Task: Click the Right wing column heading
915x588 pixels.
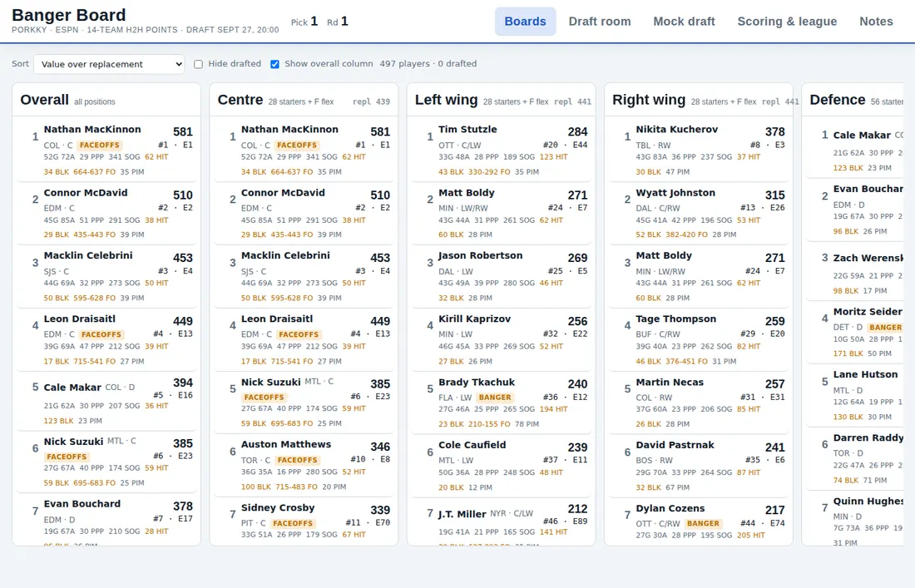Action: 649,100
